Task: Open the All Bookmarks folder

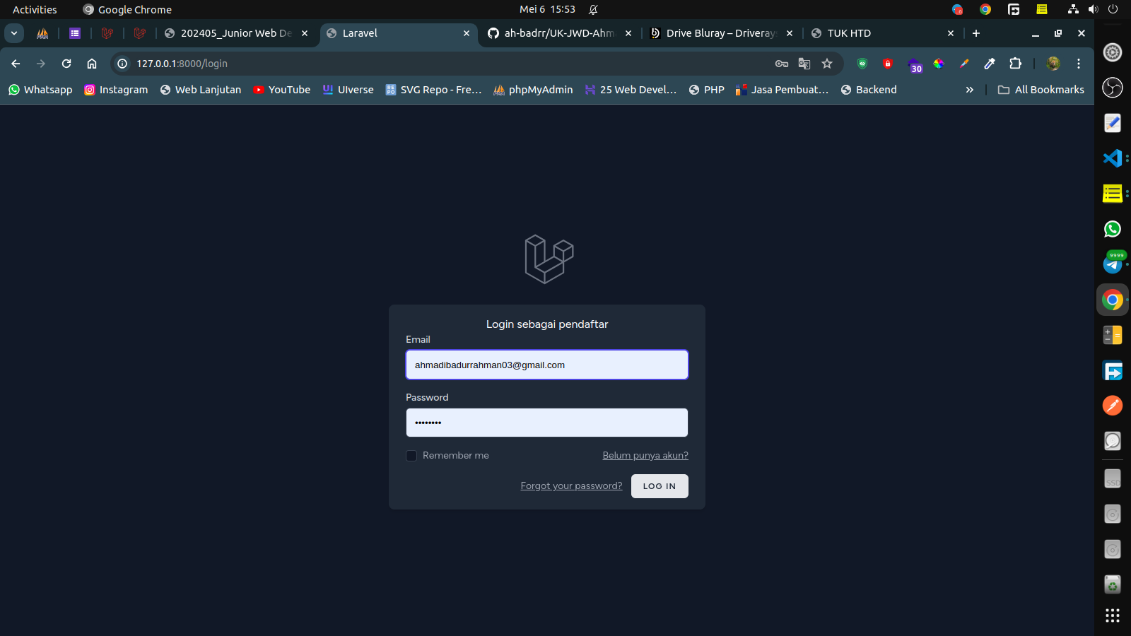Action: [1041, 90]
